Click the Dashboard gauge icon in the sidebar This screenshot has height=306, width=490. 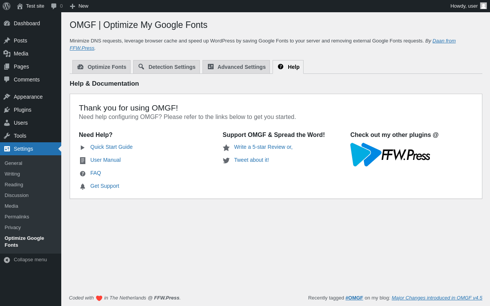point(7,23)
